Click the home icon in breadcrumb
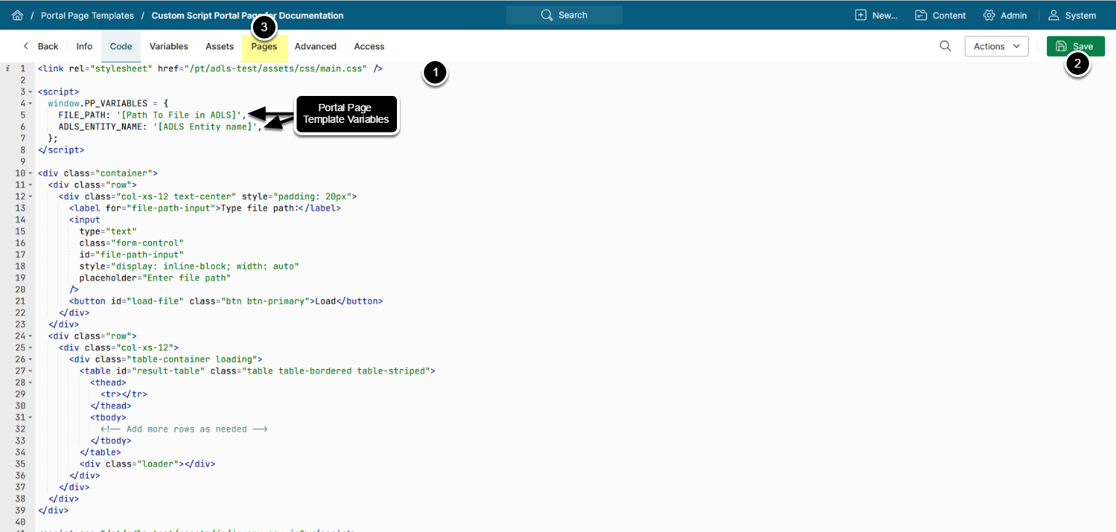Image resolution: width=1116 pixels, height=532 pixels. 17,15
